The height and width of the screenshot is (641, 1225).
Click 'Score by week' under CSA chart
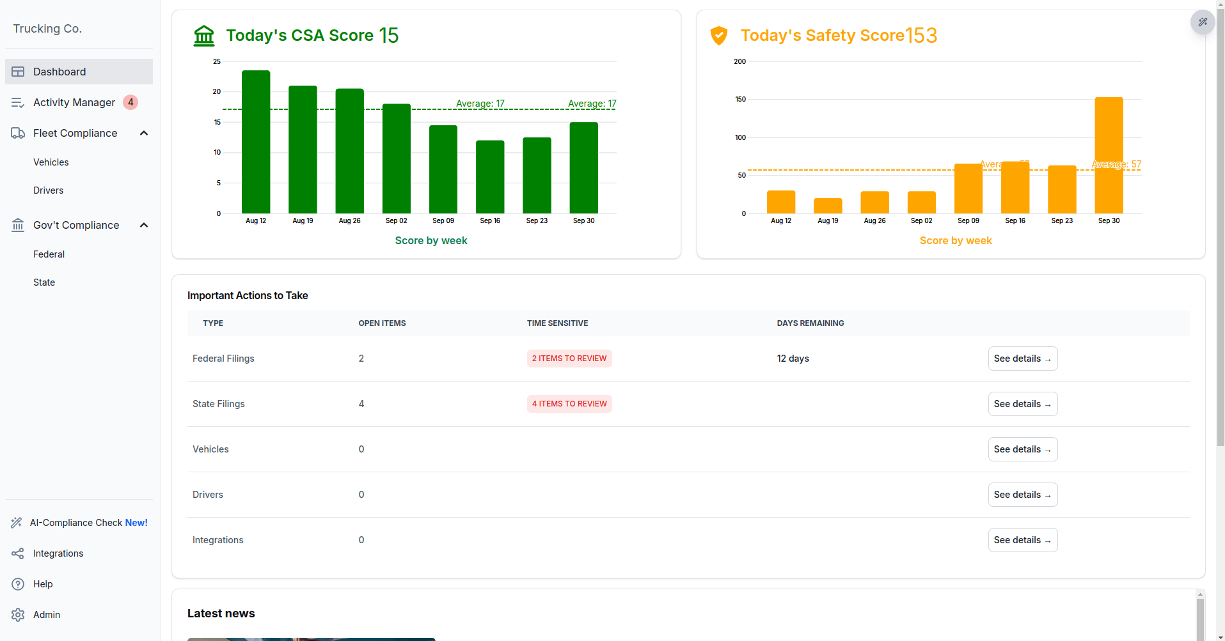pyautogui.click(x=431, y=240)
